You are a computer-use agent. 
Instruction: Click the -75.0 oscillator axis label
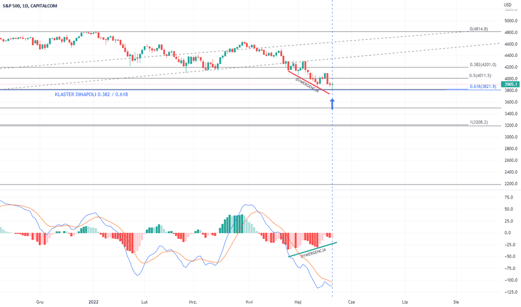510,268
